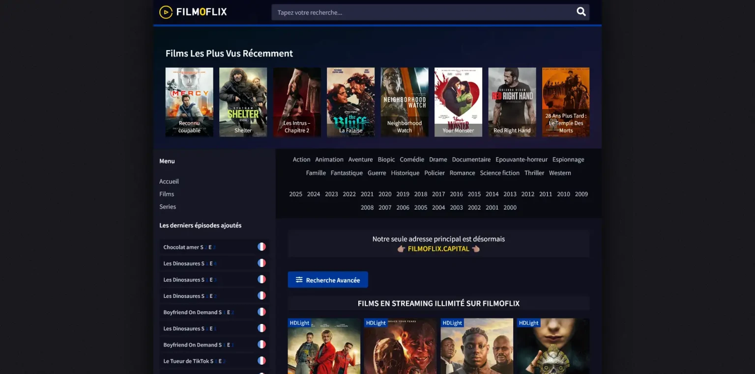Viewport: 755px width, 374px height.
Task: Select the Guerre genre
Action: (x=377, y=173)
